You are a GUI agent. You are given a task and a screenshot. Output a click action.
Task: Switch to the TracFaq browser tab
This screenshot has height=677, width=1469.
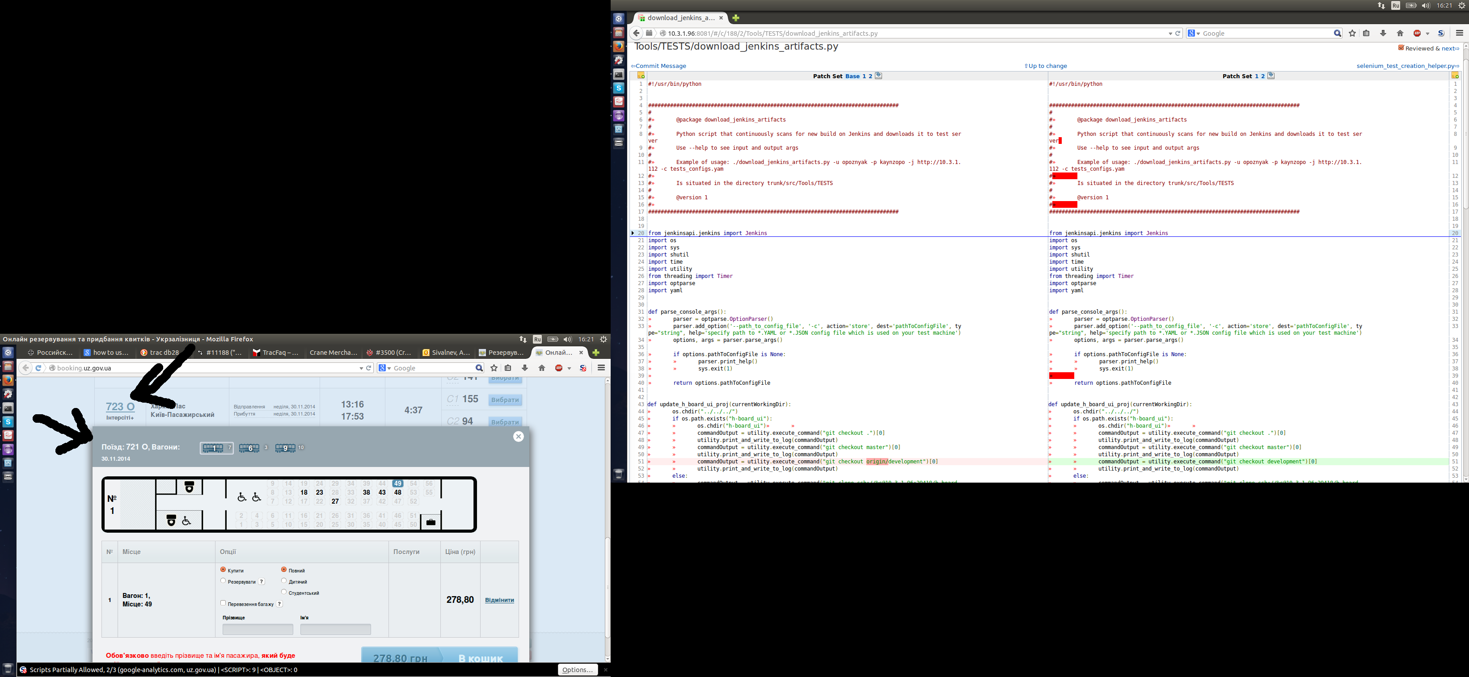[x=280, y=353]
